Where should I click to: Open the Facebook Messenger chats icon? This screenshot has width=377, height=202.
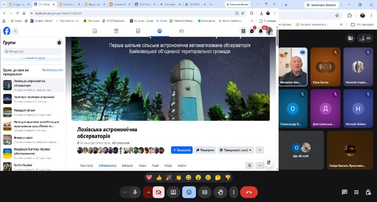coord(252,31)
